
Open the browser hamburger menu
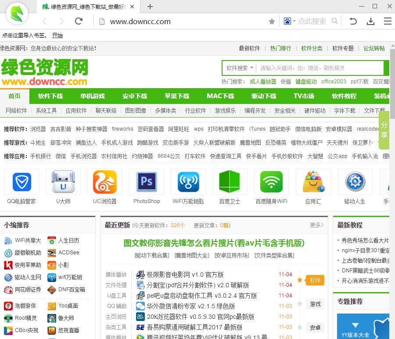(388, 21)
